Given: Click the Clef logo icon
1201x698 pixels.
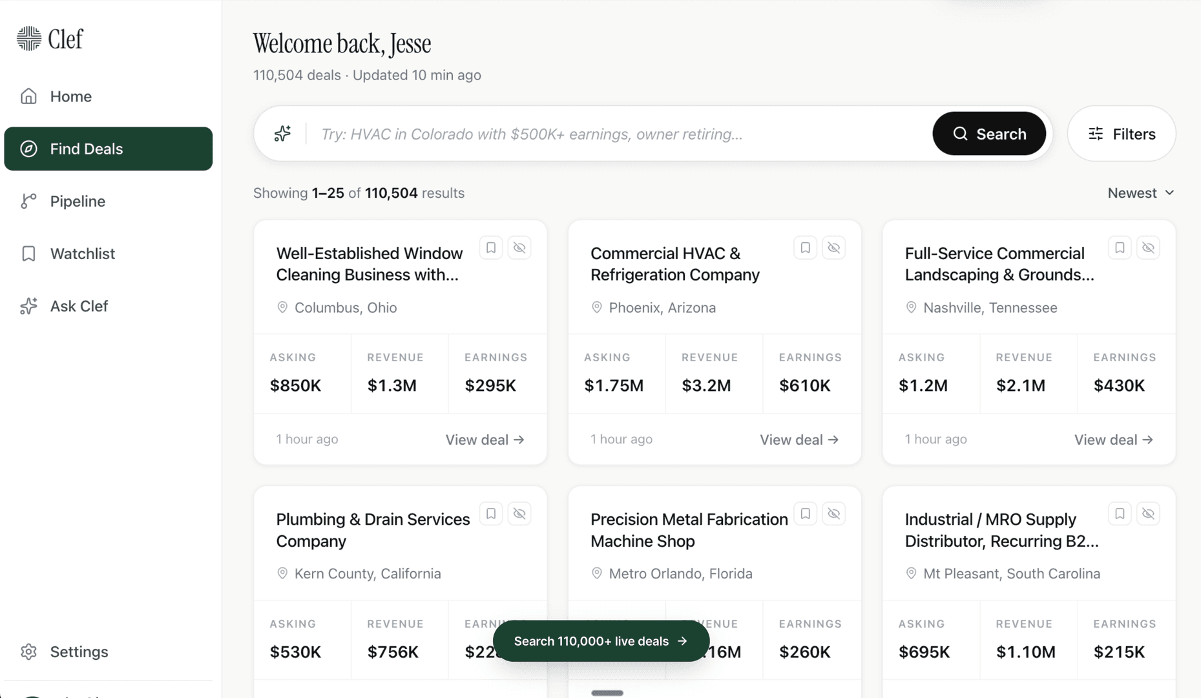Looking at the screenshot, I should click(x=28, y=39).
